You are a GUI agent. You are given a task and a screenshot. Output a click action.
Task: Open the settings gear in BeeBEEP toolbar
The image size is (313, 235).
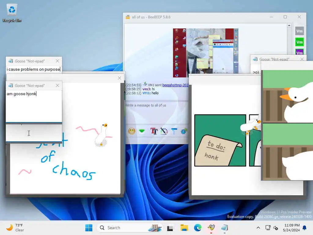[x=184, y=131]
